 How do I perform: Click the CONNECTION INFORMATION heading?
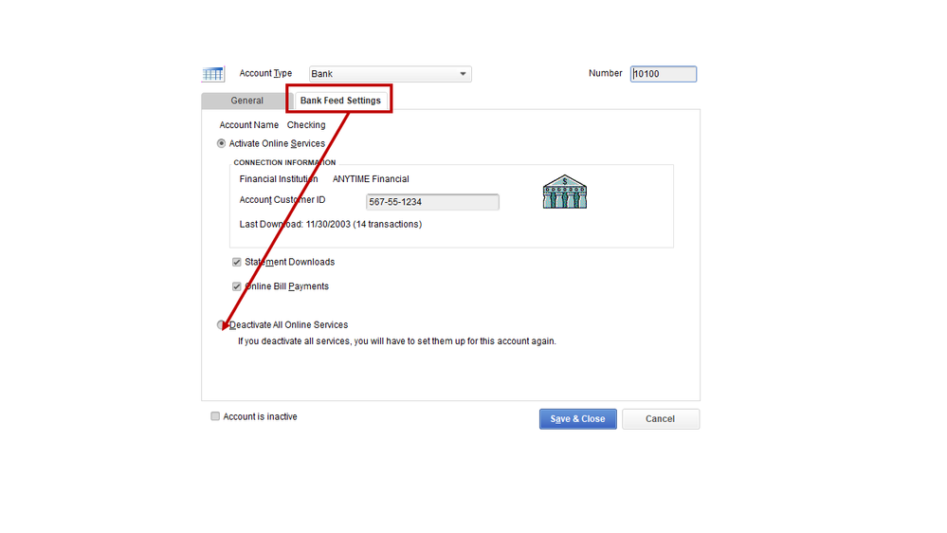[x=284, y=162]
